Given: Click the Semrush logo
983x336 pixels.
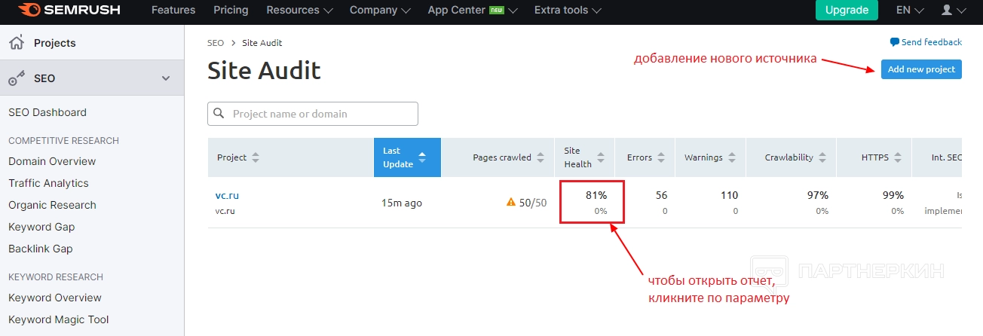Looking at the screenshot, I should tap(68, 11).
